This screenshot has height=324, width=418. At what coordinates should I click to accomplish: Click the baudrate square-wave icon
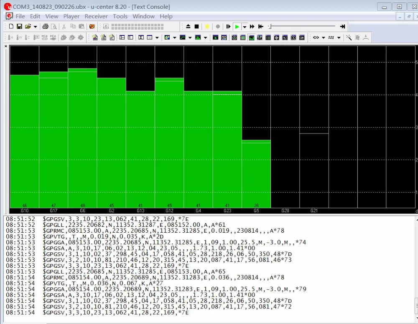pyautogui.click(x=331, y=38)
